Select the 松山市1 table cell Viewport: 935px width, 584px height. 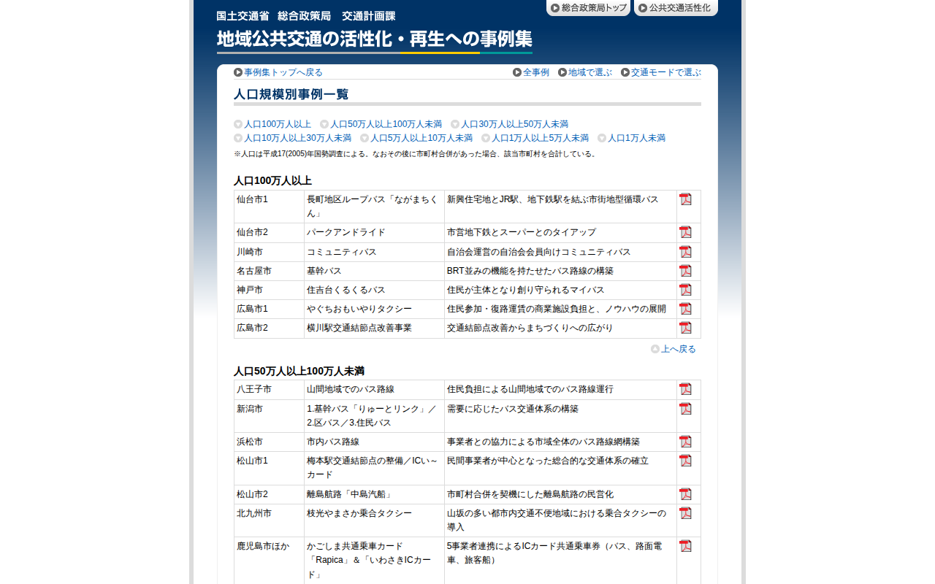click(269, 468)
